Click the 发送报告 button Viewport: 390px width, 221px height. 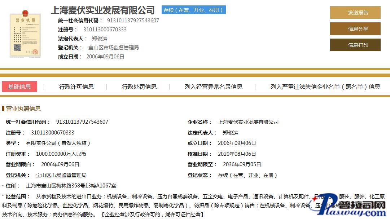[x=355, y=13]
